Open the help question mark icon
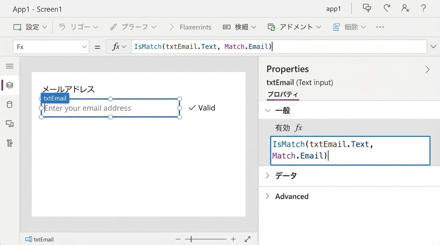This screenshot has height=245, width=440. 423,9
